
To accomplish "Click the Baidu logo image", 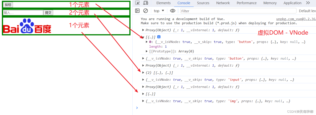I will pos(27,26).
